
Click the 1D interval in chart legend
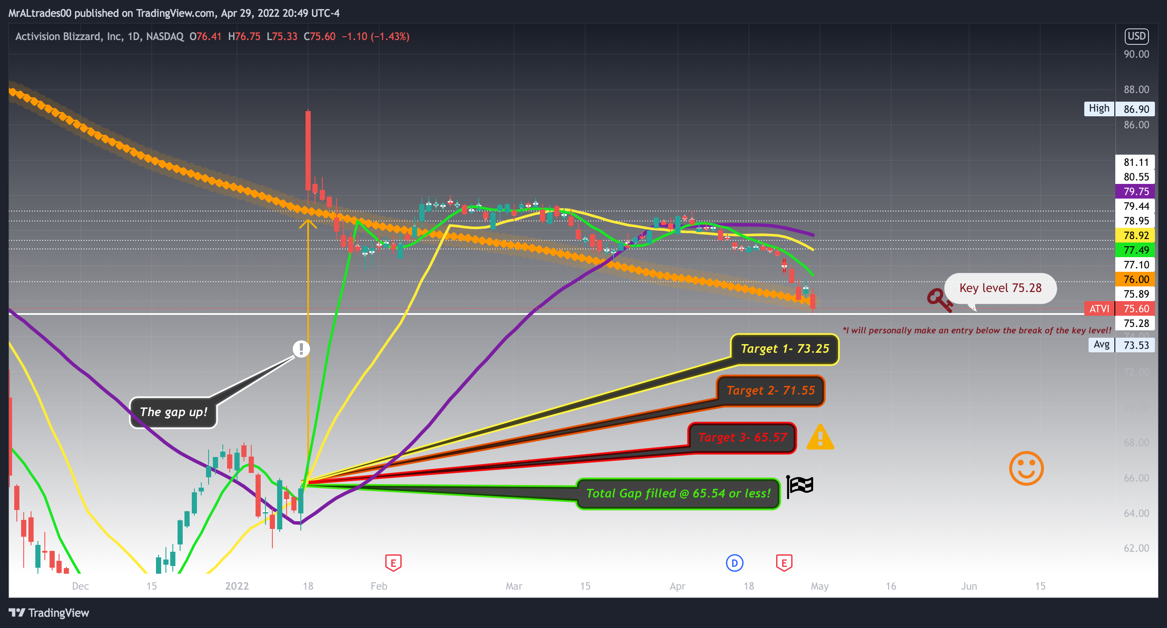[134, 36]
